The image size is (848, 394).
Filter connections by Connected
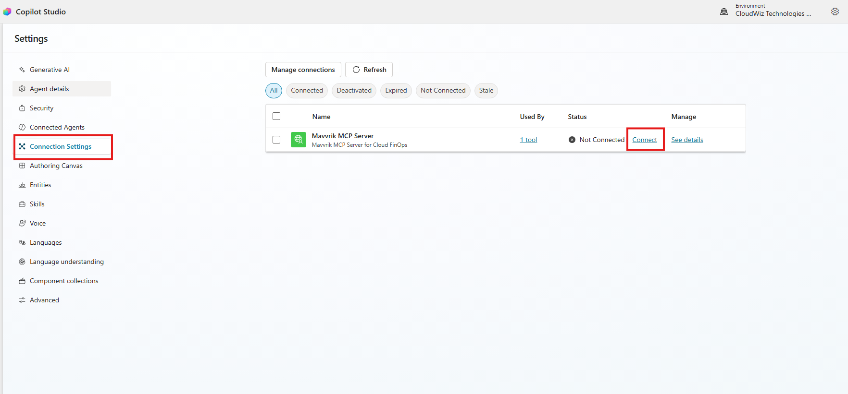[307, 90]
